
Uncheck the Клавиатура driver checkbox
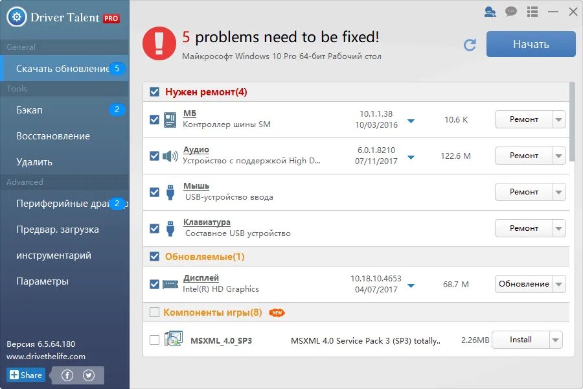pyautogui.click(x=154, y=228)
